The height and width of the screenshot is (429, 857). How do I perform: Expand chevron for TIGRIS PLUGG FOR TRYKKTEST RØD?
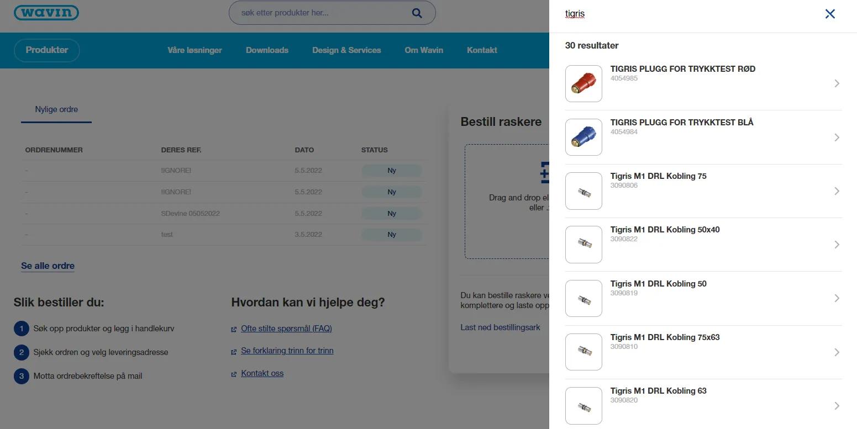(x=837, y=83)
